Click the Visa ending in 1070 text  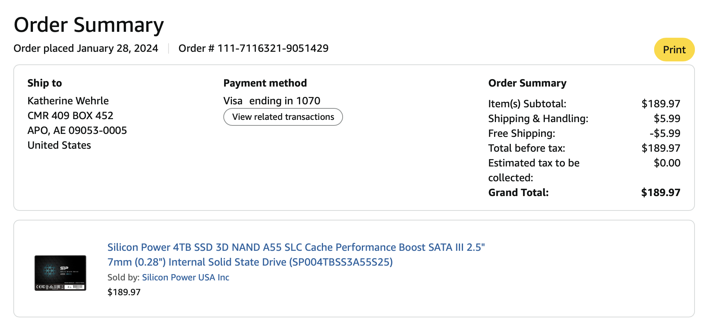(272, 101)
